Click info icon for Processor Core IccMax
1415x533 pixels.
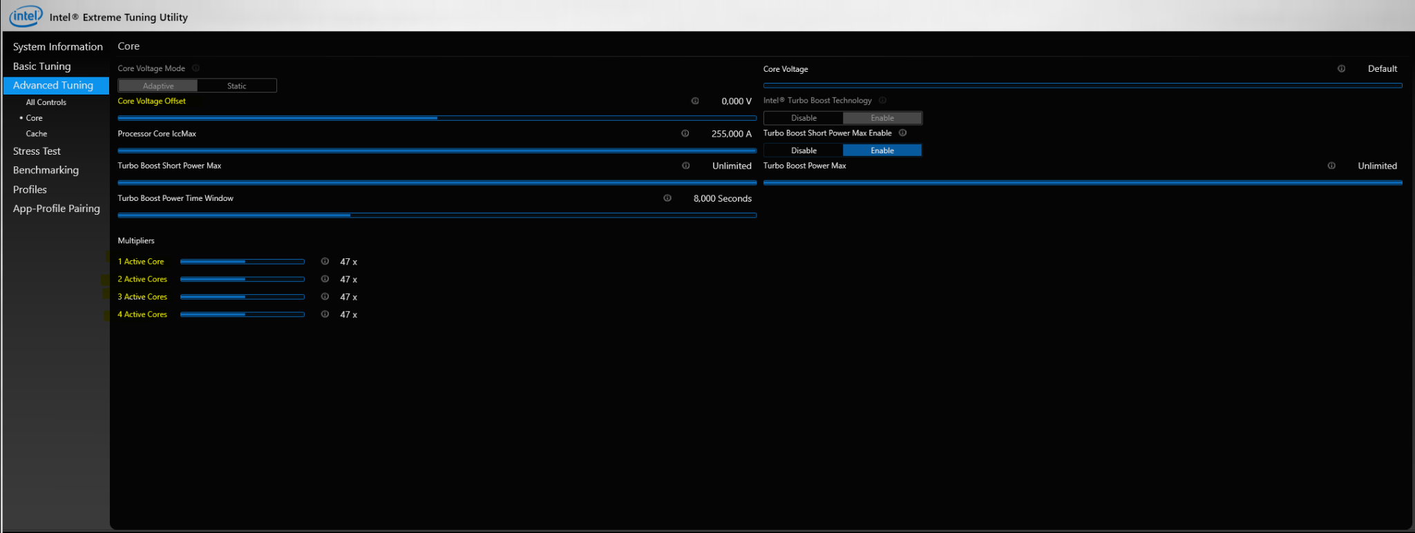(685, 134)
